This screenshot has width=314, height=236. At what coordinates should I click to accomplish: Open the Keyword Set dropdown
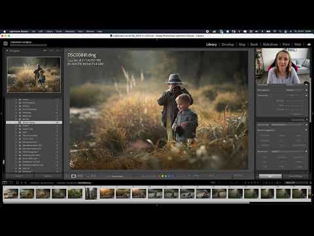[288, 151]
